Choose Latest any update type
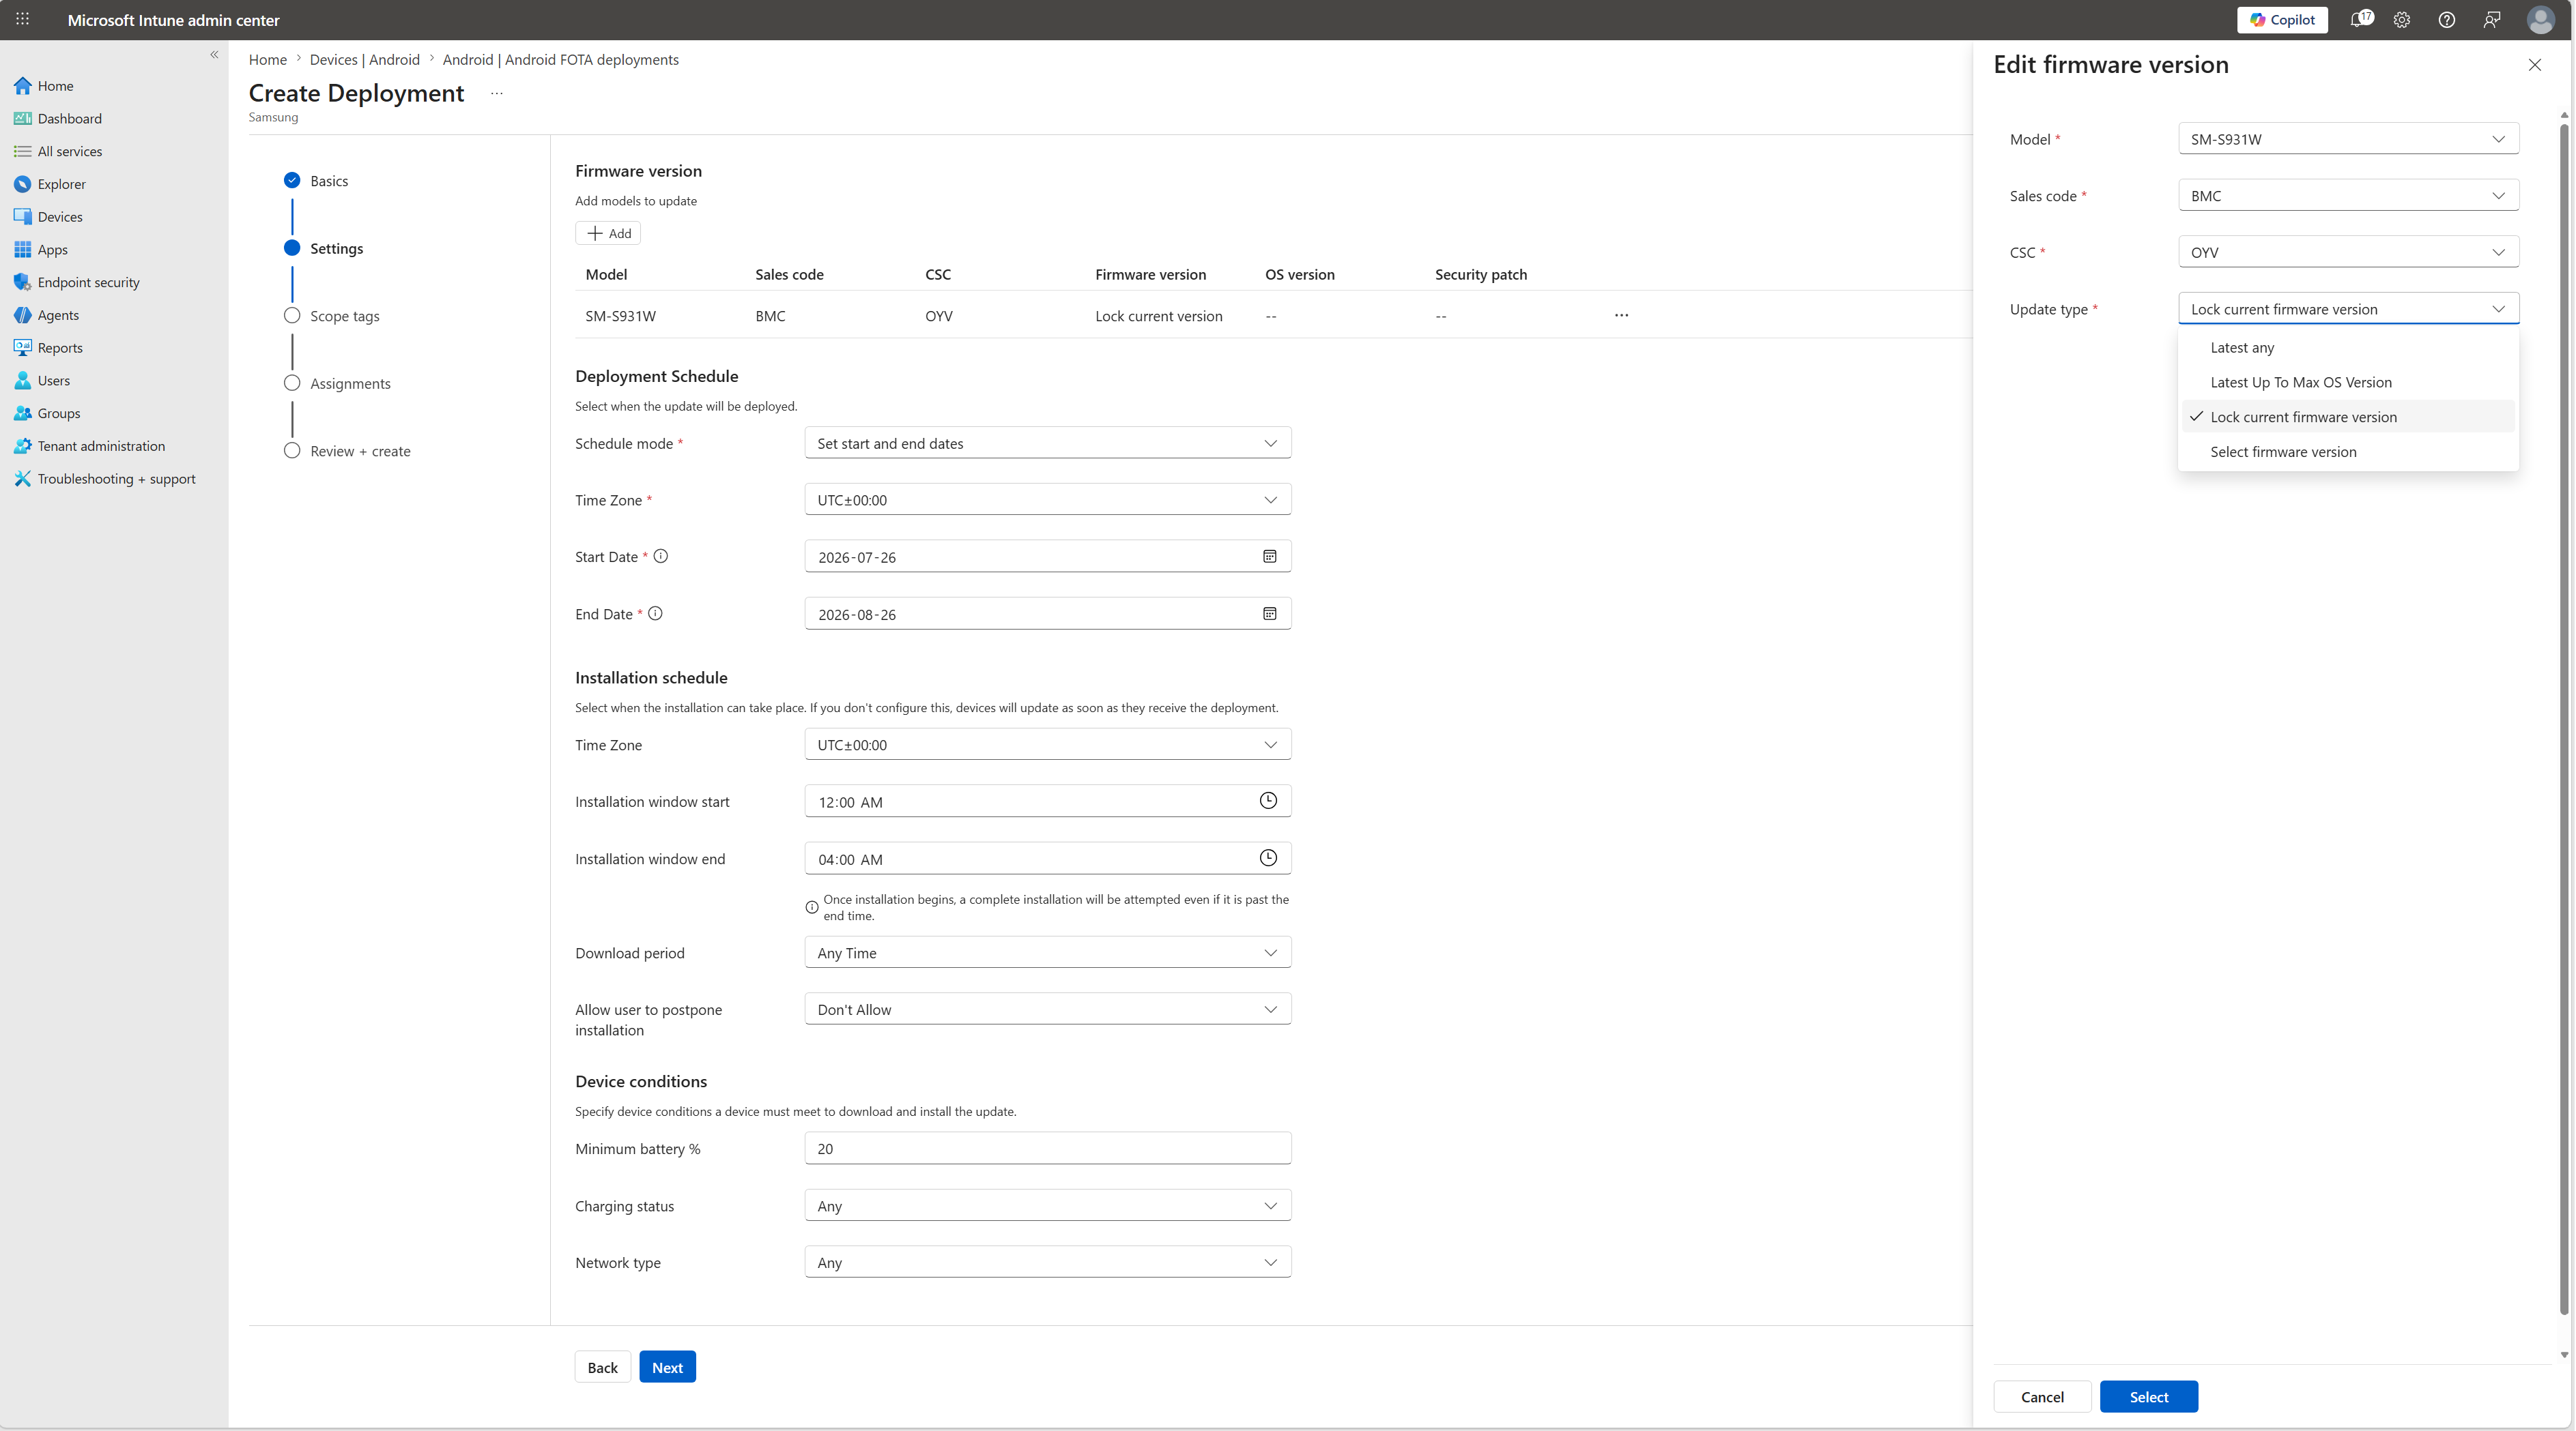 point(2348,348)
